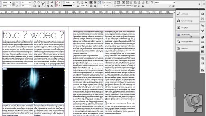Open the corner shape dropdown arrow
This screenshot has height=116, width=206.
click(x=107, y=6)
